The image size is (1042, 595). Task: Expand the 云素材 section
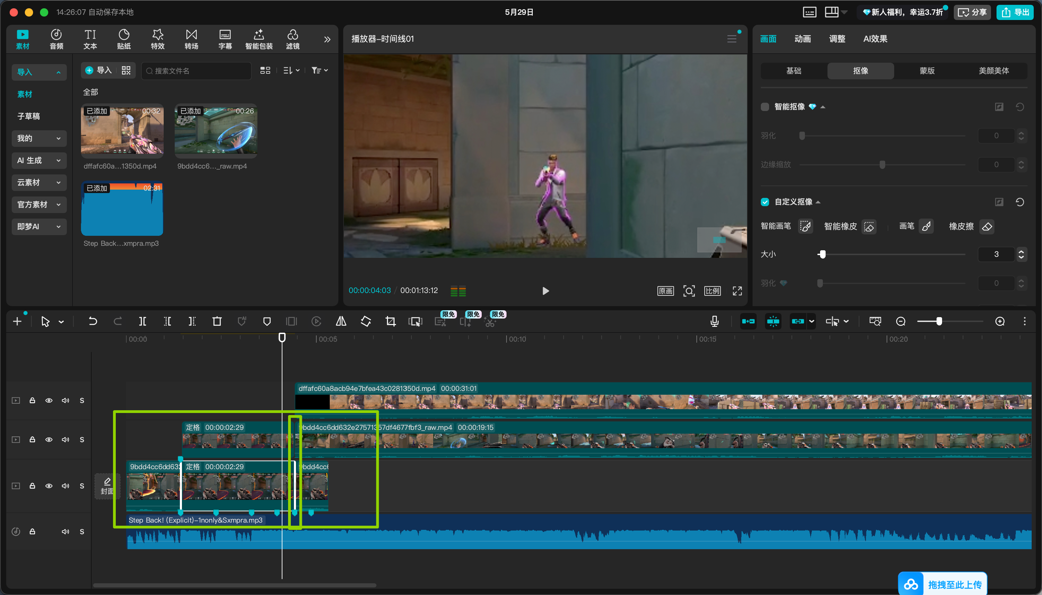tap(39, 183)
